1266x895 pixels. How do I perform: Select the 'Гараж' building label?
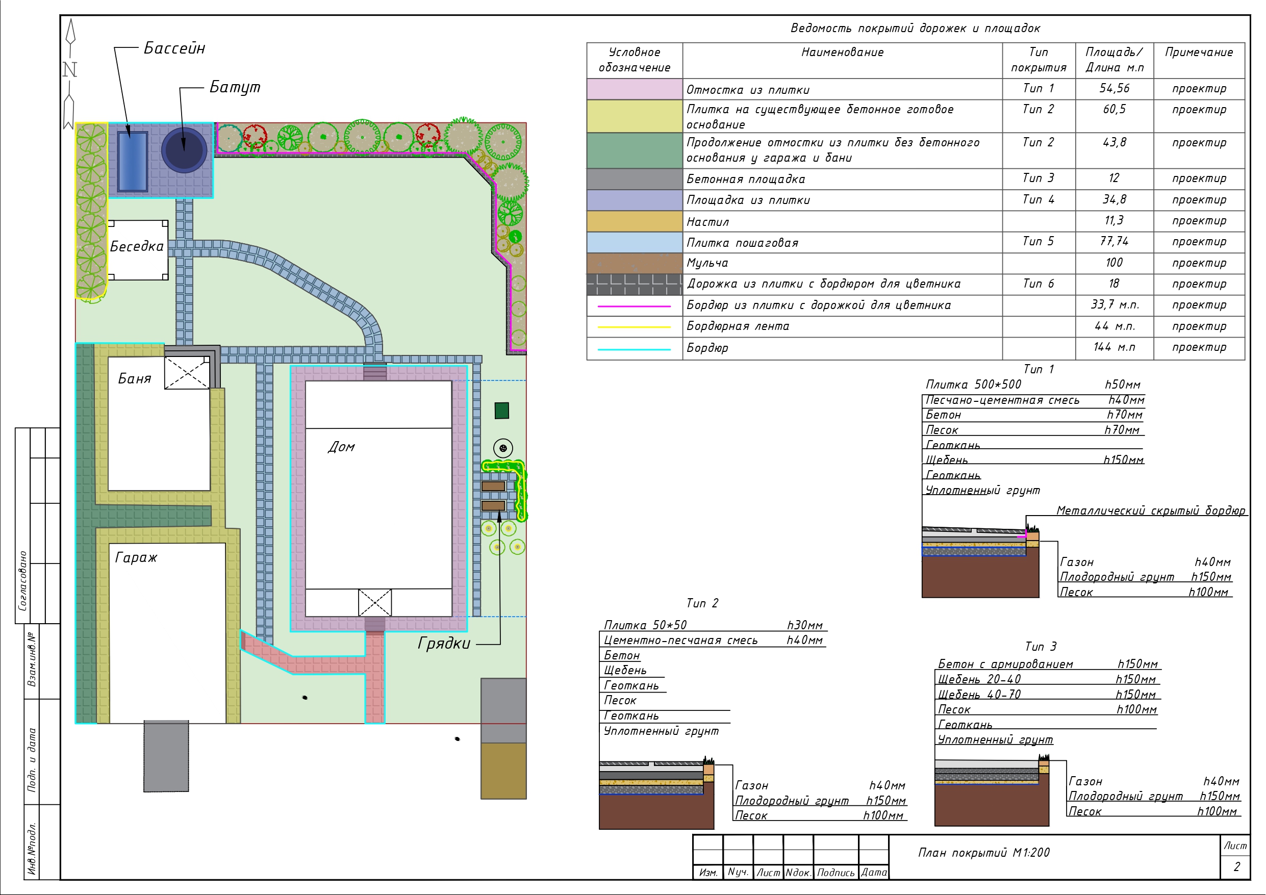136,557
